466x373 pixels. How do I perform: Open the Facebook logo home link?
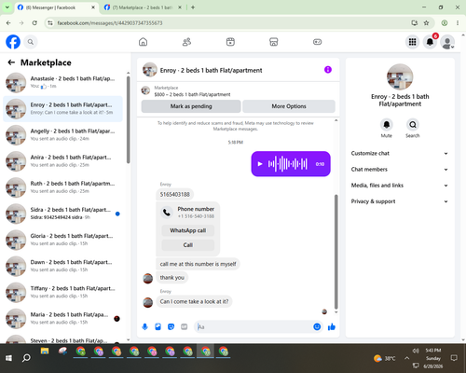[13, 42]
